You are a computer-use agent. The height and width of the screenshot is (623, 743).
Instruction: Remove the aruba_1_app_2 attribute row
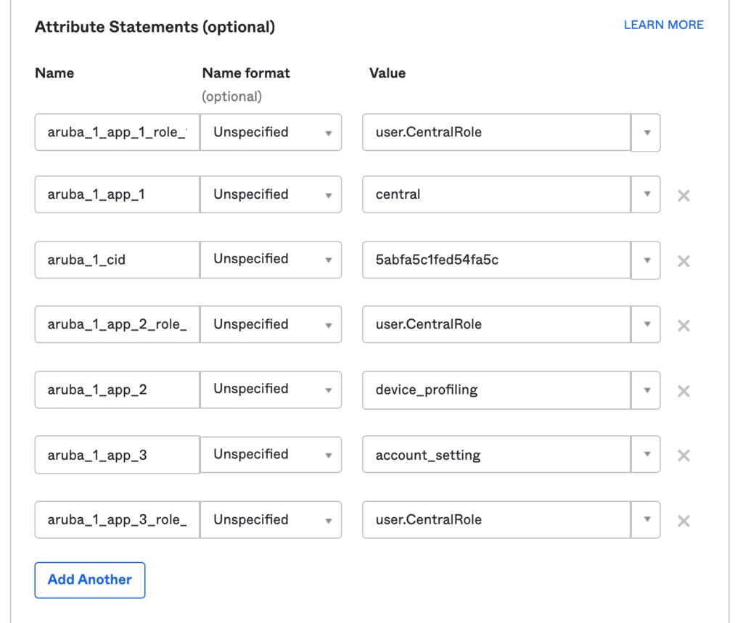pyautogui.click(x=683, y=390)
